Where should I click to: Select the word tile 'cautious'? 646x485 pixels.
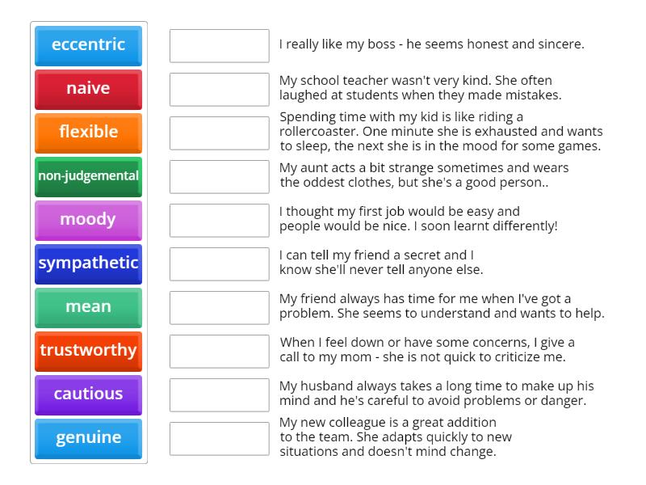[x=87, y=394]
